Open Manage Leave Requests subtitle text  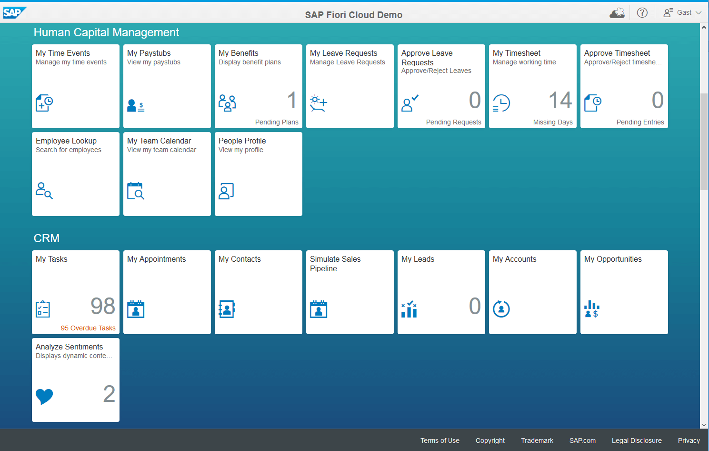[x=348, y=62]
